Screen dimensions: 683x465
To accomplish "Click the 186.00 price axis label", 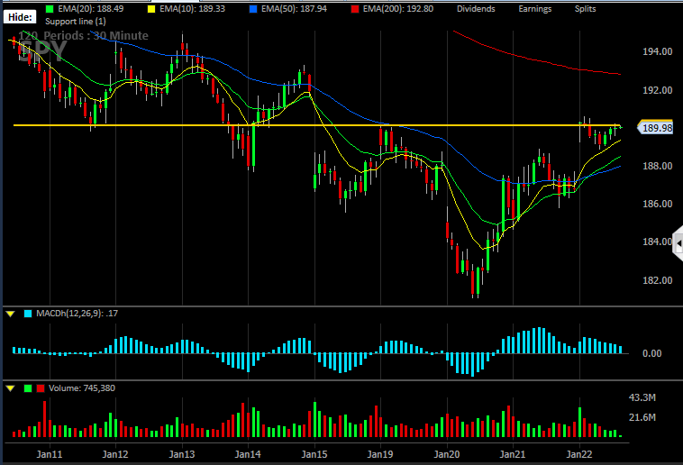I will [x=657, y=204].
